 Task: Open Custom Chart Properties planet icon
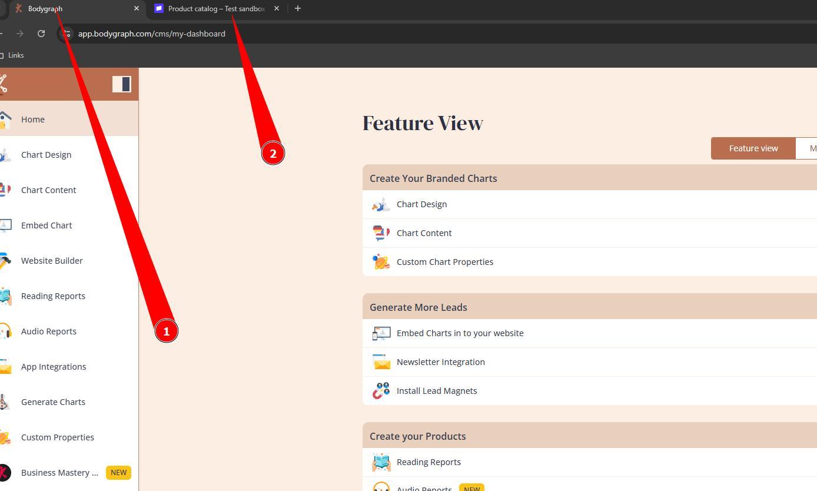[x=381, y=262]
